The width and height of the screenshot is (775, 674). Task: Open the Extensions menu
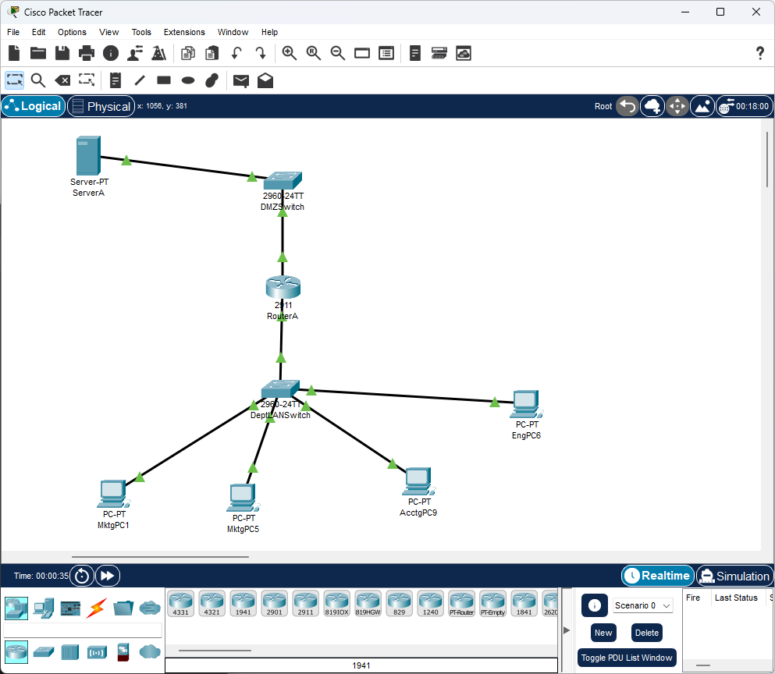[184, 32]
